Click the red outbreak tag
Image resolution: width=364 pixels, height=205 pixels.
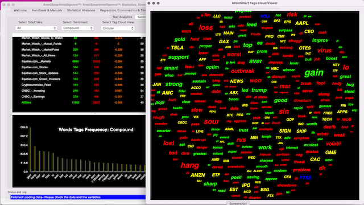tap(243, 71)
